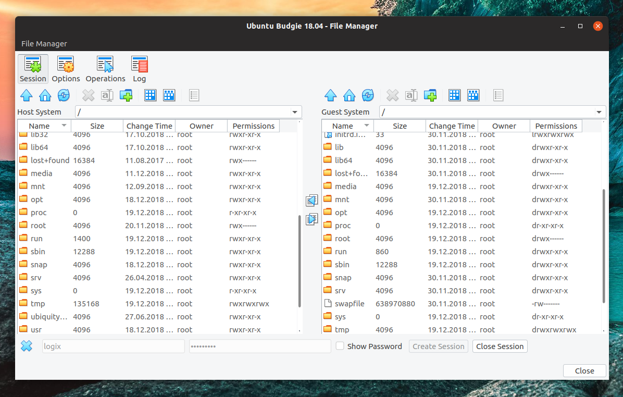Expand the Host System path dropdown
The height and width of the screenshot is (397, 623).
(x=295, y=112)
